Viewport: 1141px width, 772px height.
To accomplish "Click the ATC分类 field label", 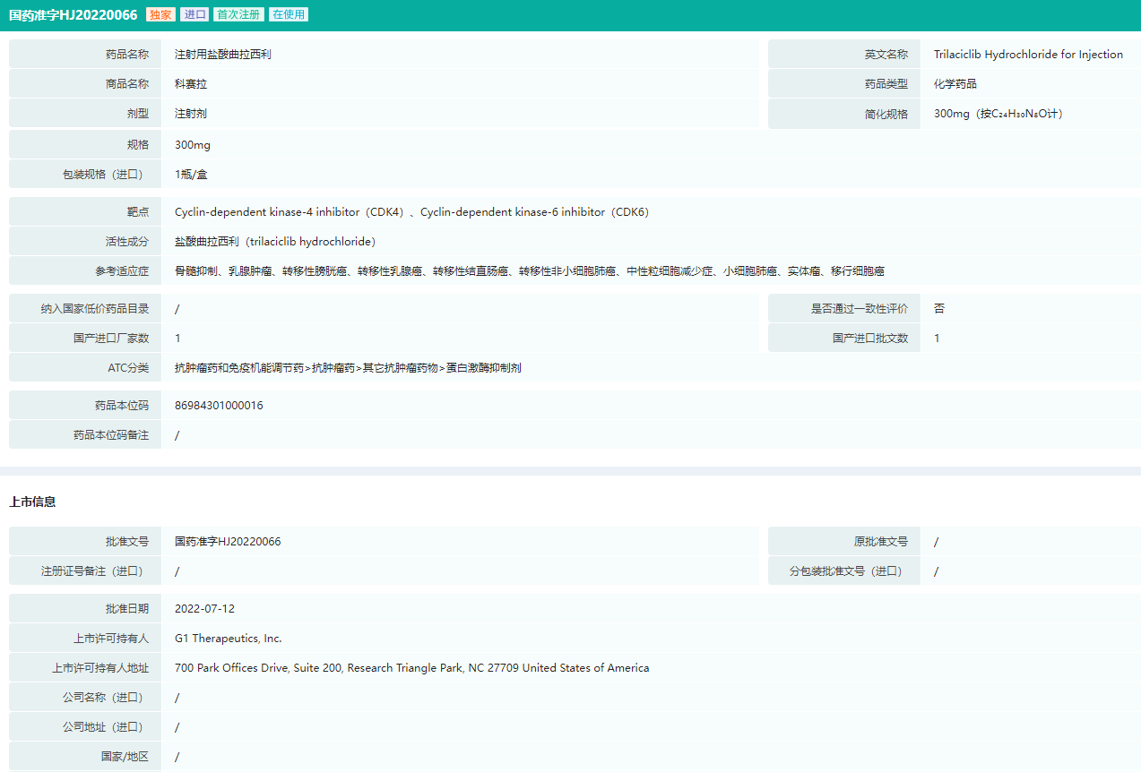I will [128, 368].
